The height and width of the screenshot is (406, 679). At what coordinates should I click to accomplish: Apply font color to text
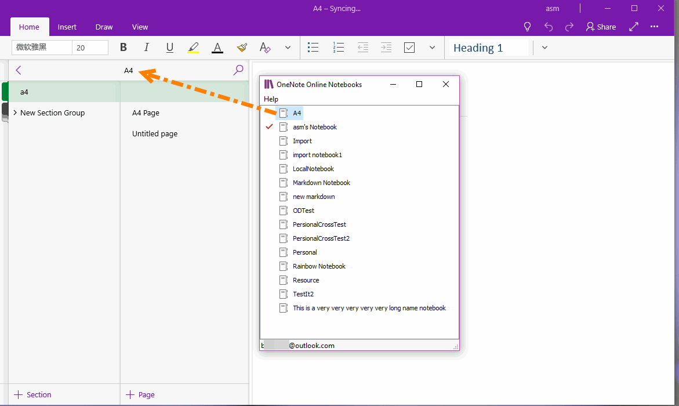217,48
